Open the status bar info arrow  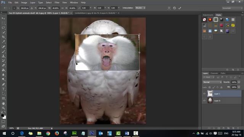pos(52,128)
